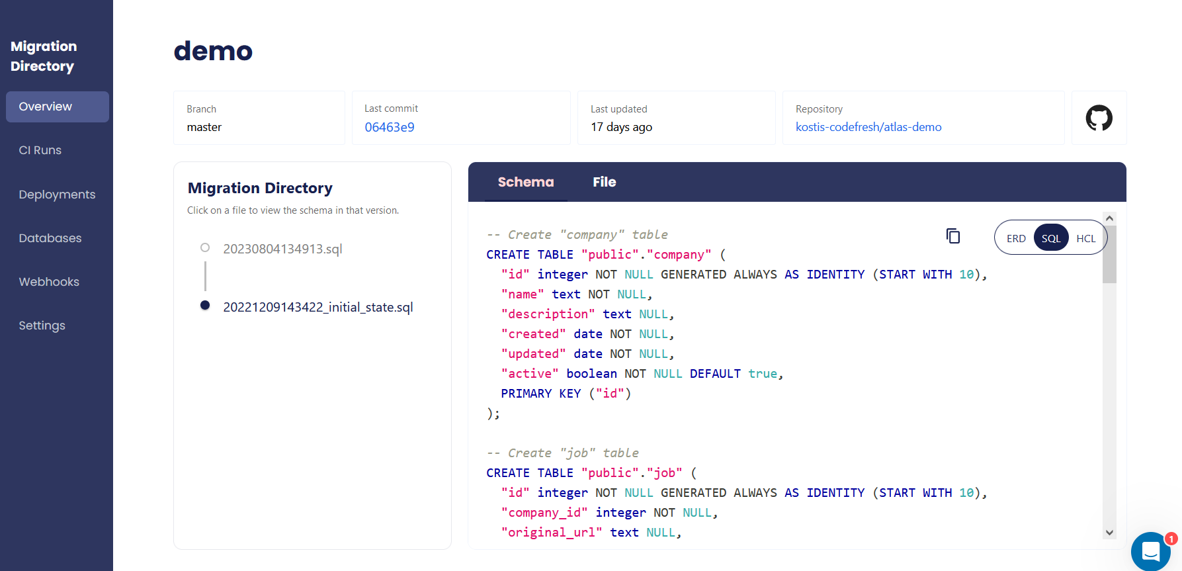
Task: Open the chat support bubble
Action: [x=1151, y=551]
